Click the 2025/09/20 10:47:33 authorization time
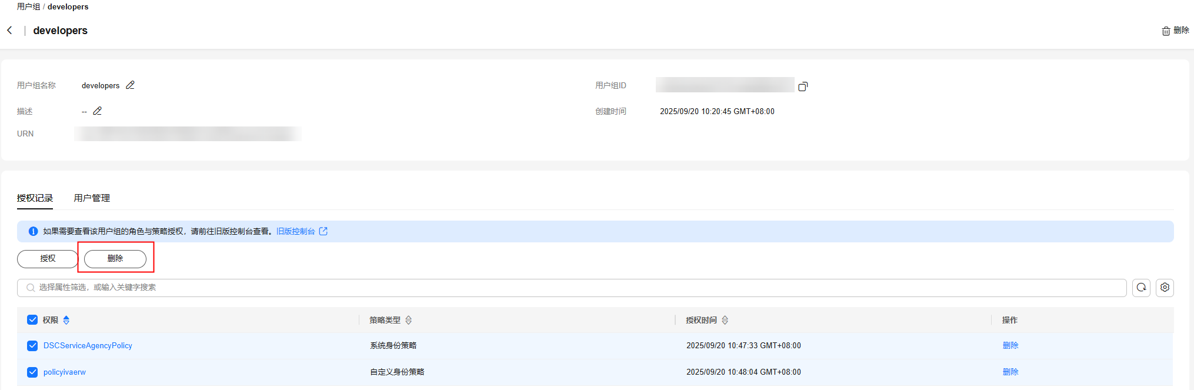The width and height of the screenshot is (1194, 390). 743,346
